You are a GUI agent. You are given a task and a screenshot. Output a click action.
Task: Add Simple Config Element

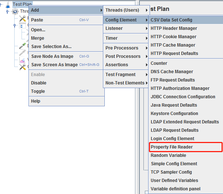[x=186, y=164]
